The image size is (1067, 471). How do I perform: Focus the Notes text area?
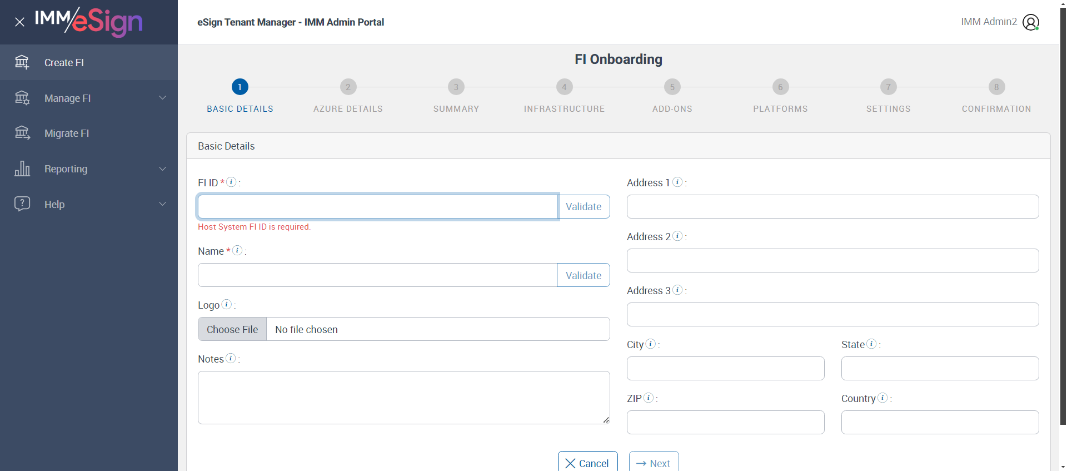click(403, 398)
